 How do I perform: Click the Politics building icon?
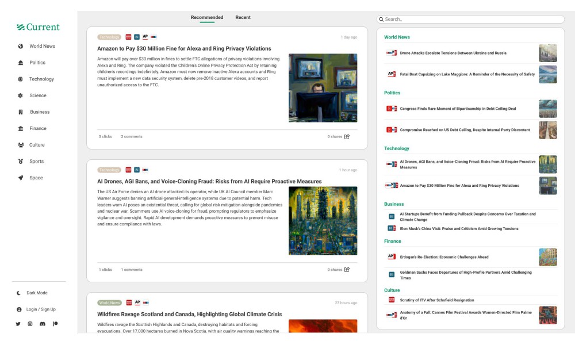tap(21, 63)
